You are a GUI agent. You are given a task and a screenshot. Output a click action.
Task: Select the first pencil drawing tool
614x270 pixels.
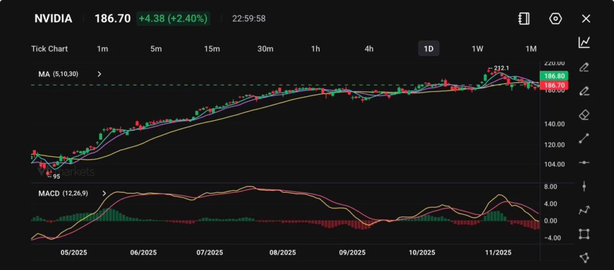[584, 67]
